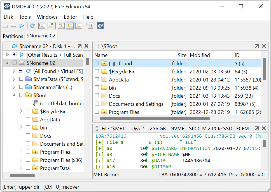Tick the Docs folder checkbox in file list
271x192 pixels.
(x=97, y=96)
